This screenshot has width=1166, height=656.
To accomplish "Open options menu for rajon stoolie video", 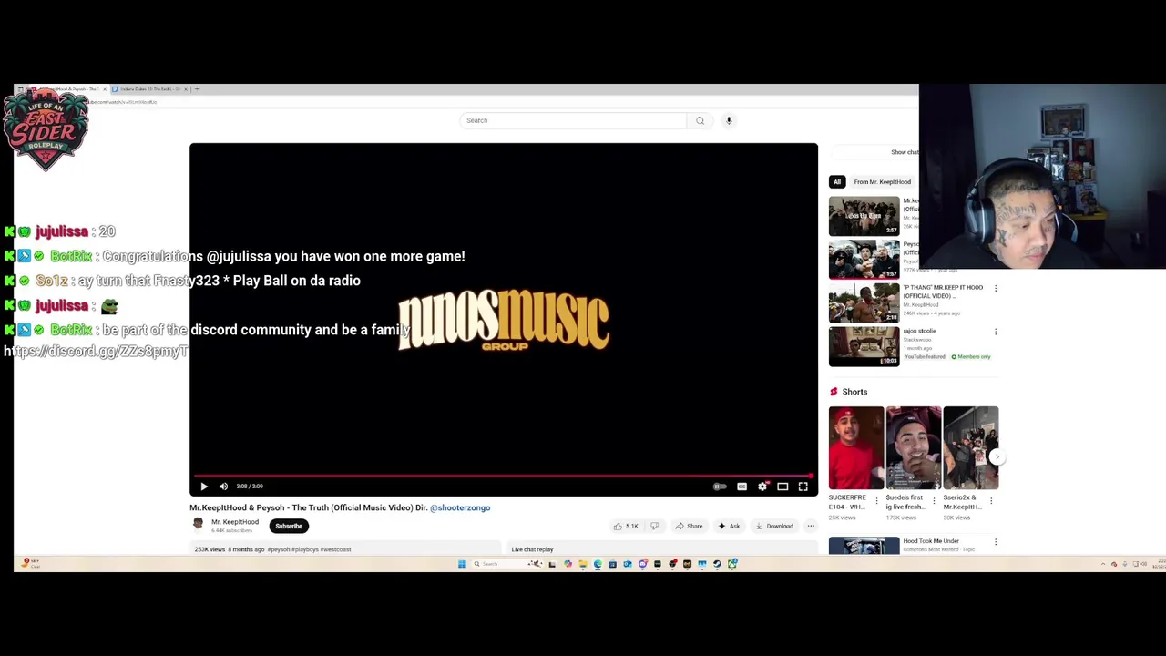I will 996,332.
